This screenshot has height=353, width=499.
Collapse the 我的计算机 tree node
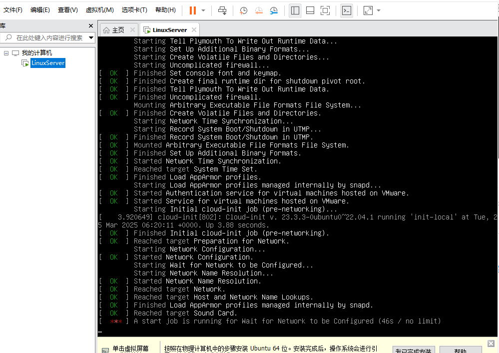click(x=6, y=53)
